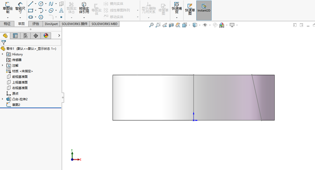Select the Circle sketch tool
Screen dimensions: 315x170
coord(41,4)
